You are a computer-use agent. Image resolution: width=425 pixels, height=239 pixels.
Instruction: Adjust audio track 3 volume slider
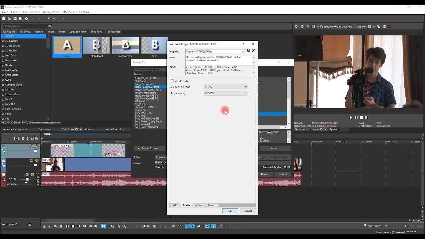click(27, 179)
